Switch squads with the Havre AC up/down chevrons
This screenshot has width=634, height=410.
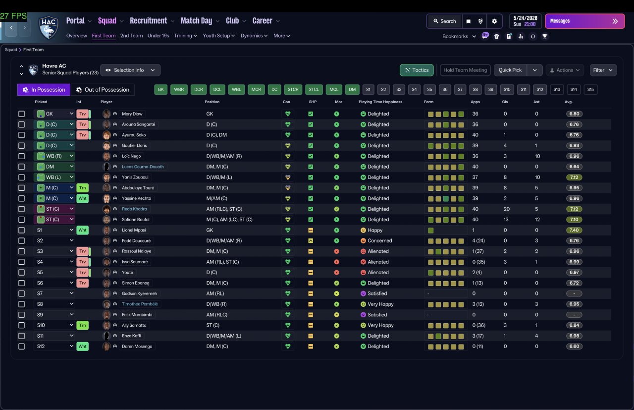pyautogui.click(x=21, y=70)
